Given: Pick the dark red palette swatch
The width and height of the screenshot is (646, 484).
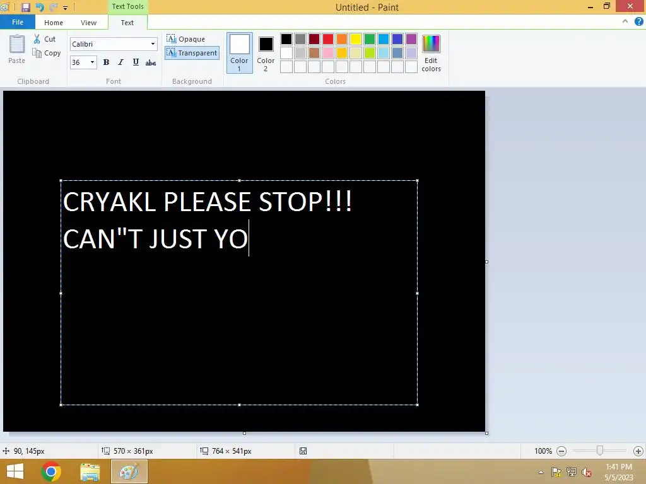Looking at the screenshot, I should click(314, 39).
